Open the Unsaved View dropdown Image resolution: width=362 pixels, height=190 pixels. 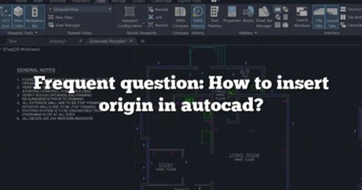click(x=80, y=9)
